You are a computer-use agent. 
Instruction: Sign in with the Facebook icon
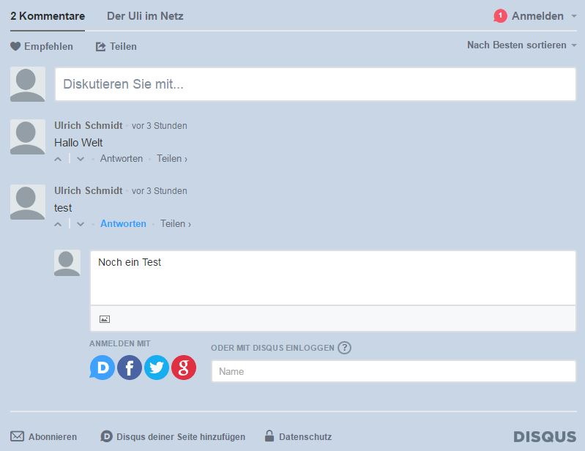130,368
